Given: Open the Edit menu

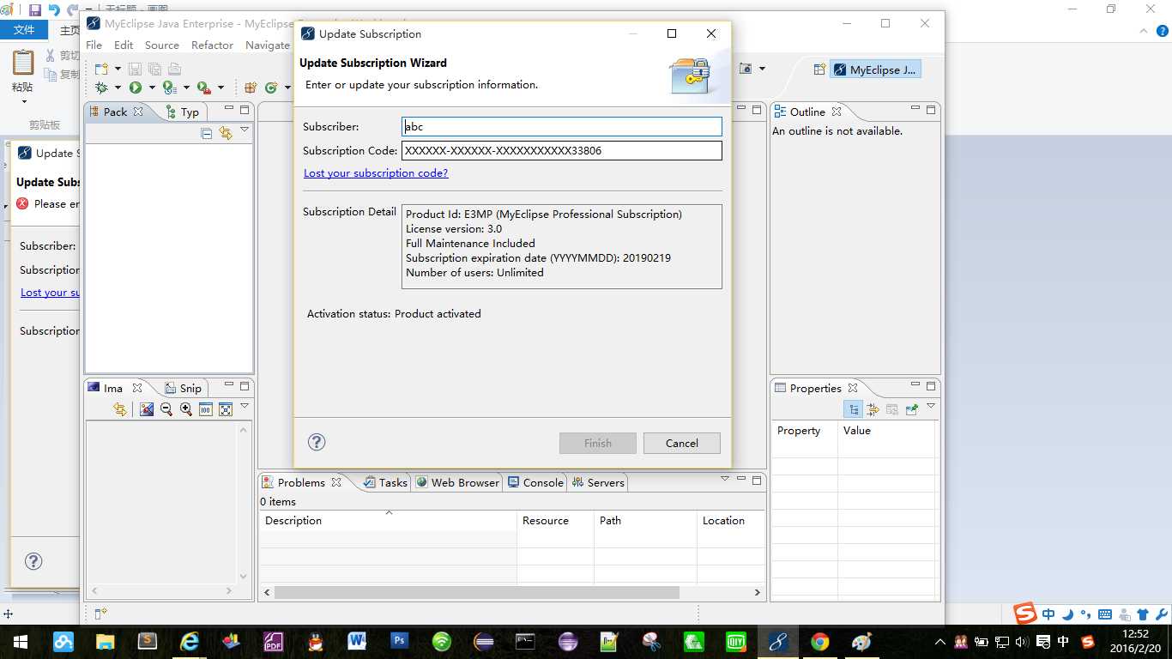Looking at the screenshot, I should coord(124,45).
